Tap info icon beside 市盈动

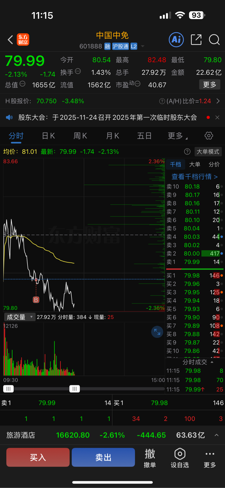(x=137, y=84)
